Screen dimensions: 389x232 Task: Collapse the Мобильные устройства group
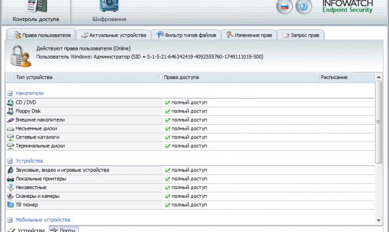10,220
